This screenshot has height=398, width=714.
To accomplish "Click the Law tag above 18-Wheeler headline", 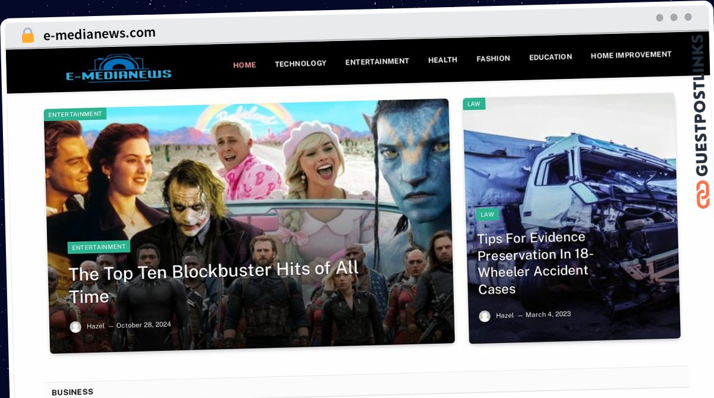I will [x=487, y=214].
